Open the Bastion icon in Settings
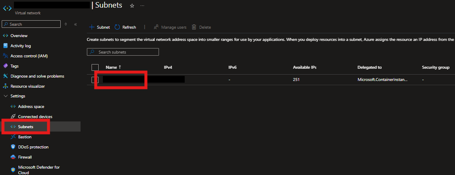 tap(13, 137)
